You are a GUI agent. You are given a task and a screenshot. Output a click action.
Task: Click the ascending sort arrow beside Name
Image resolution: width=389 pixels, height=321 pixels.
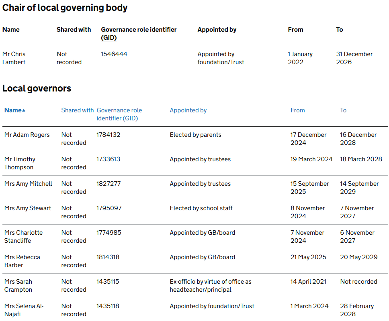(24, 110)
